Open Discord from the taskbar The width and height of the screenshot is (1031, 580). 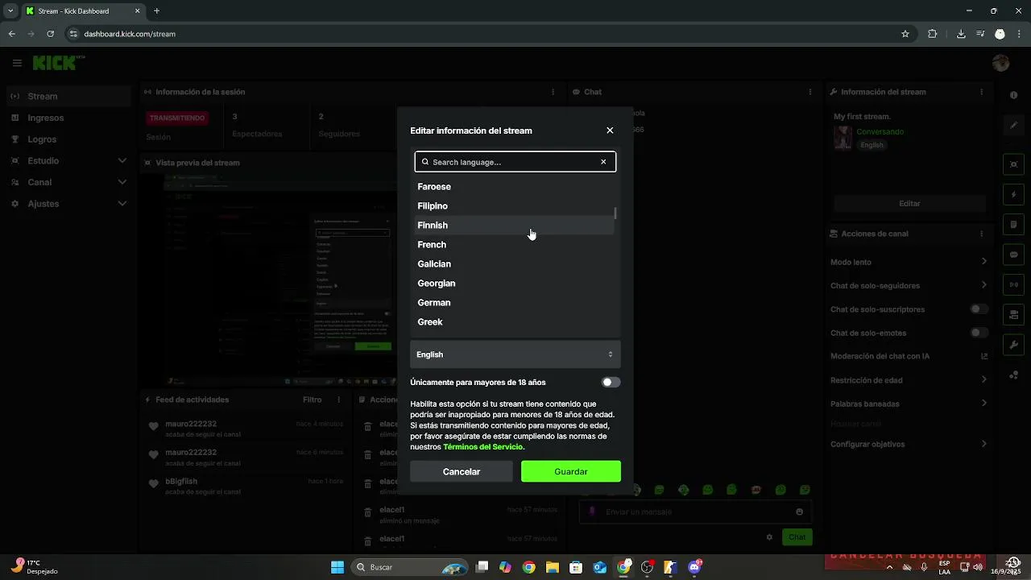coord(694,567)
